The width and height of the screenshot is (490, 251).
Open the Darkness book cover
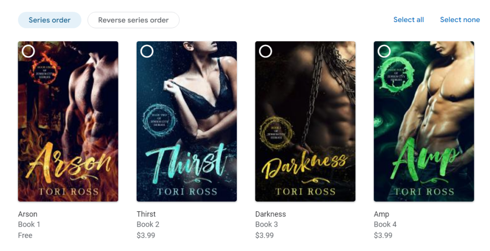[305, 122]
